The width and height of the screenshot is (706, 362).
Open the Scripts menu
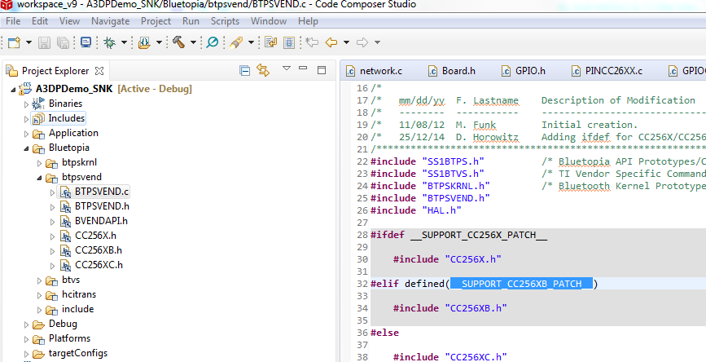point(225,21)
